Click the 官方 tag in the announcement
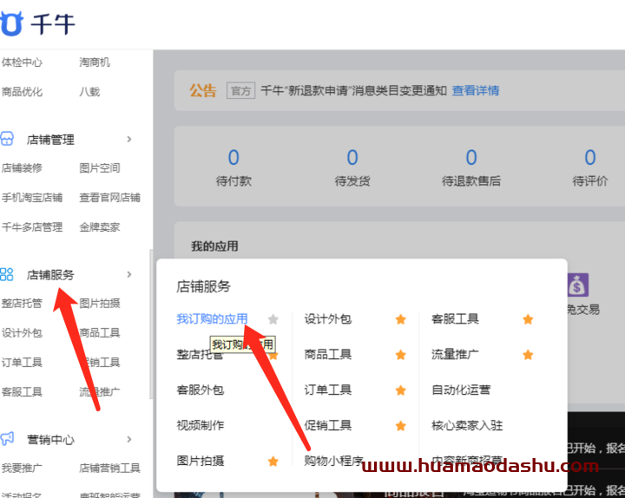The image size is (625, 498). [240, 91]
